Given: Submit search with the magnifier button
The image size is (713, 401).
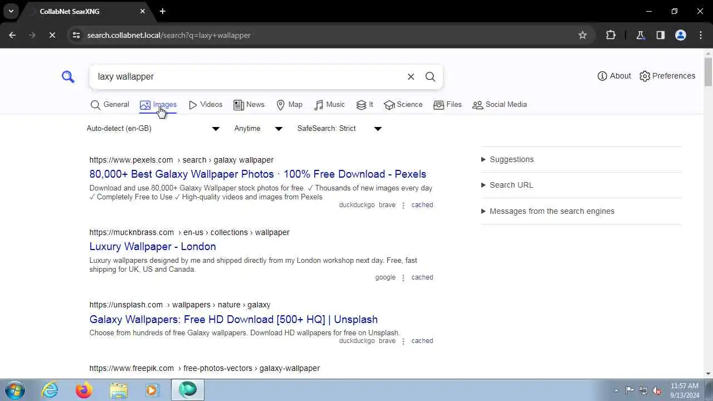Looking at the screenshot, I should click(430, 77).
